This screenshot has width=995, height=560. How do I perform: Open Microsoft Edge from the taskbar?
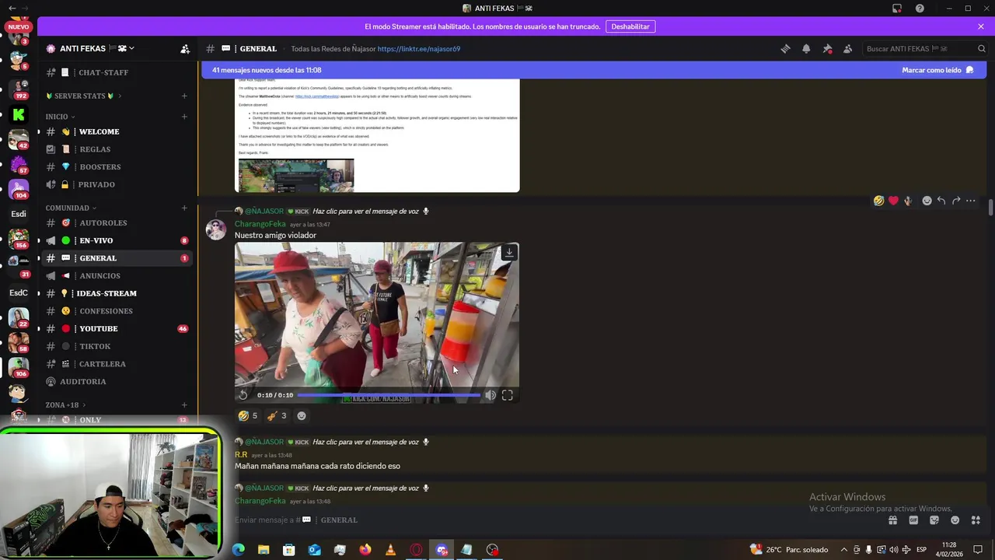click(x=238, y=550)
